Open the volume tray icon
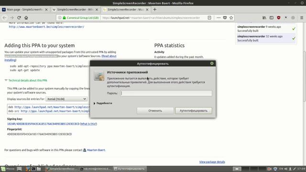This screenshot has width=306, height=172. 286,169
